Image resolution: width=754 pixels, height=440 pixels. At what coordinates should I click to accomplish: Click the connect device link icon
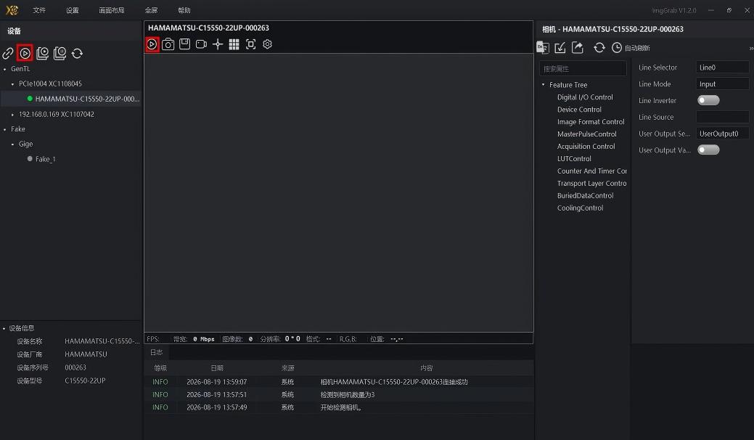pyautogui.click(x=8, y=54)
